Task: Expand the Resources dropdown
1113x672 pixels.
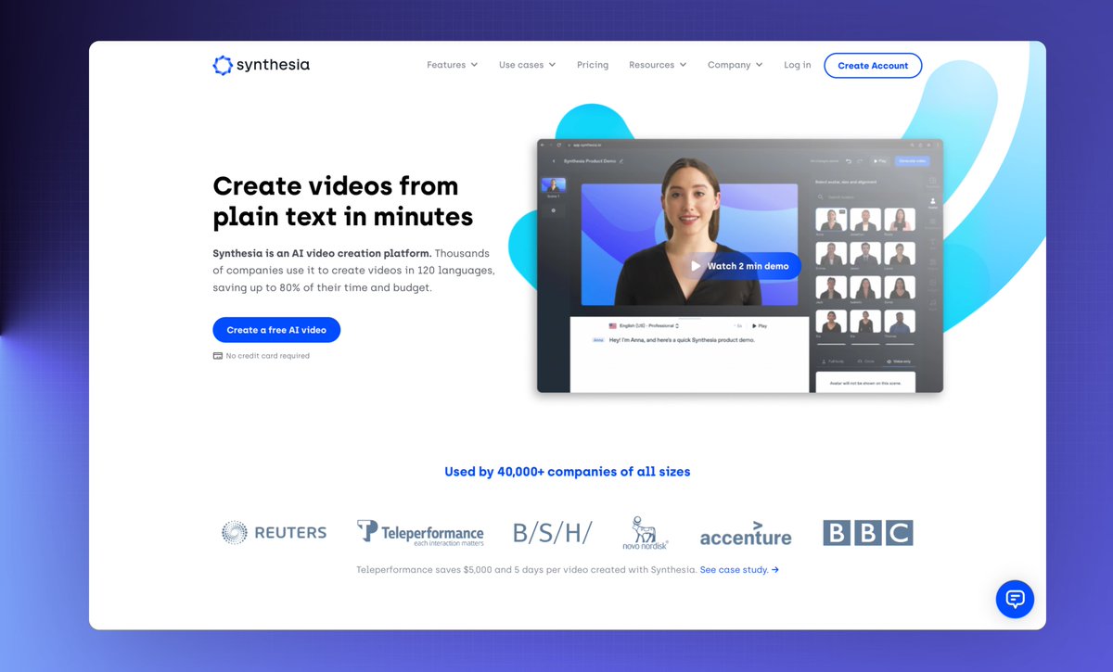Action: pos(658,65)
